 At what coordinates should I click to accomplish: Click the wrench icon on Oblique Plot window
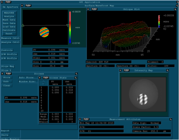tap(175, 9)
